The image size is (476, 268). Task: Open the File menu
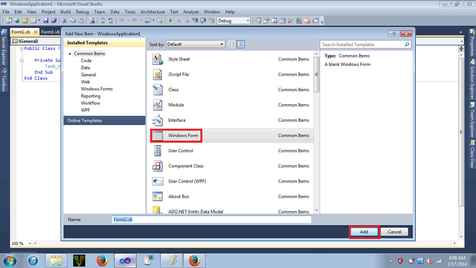tap(6, 12)
